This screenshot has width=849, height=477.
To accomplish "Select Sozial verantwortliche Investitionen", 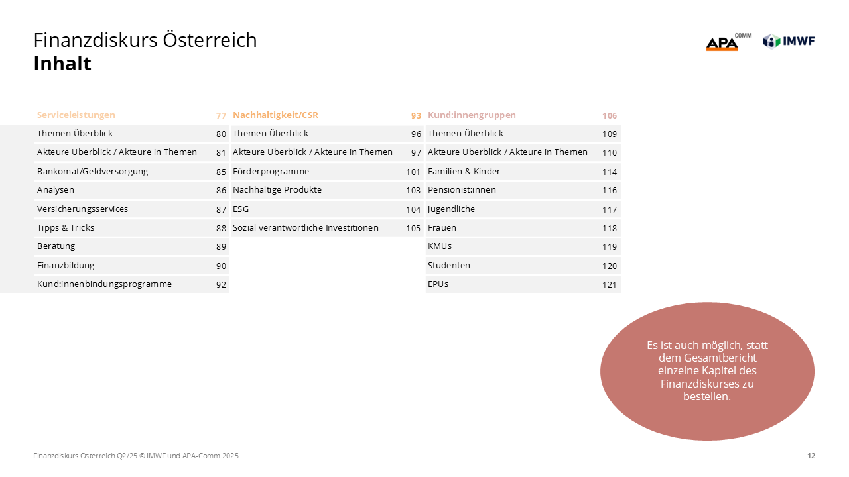I will pos(305,227).
